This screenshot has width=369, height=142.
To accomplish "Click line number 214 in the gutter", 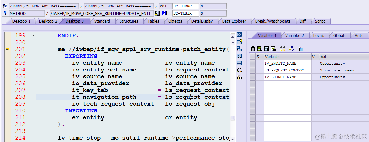I will point(20,138).
